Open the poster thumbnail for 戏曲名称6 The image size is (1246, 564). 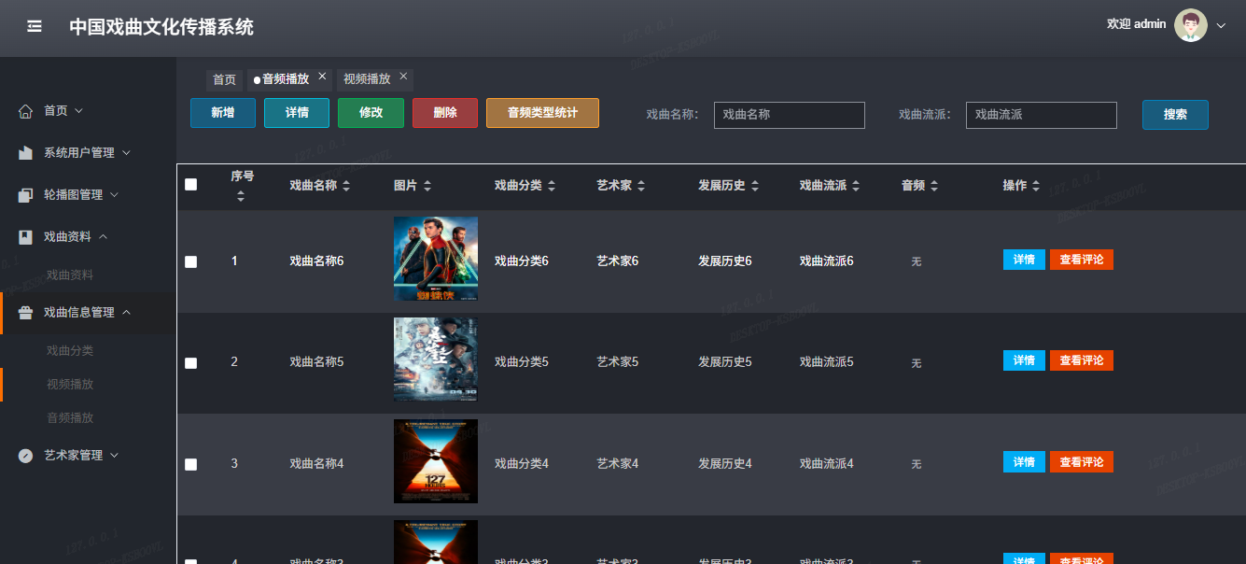(436, 259)
